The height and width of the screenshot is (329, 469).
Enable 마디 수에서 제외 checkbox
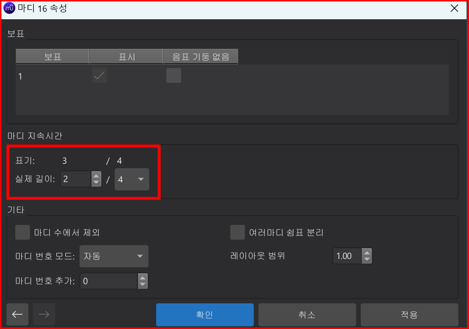[x=23, y=232]
